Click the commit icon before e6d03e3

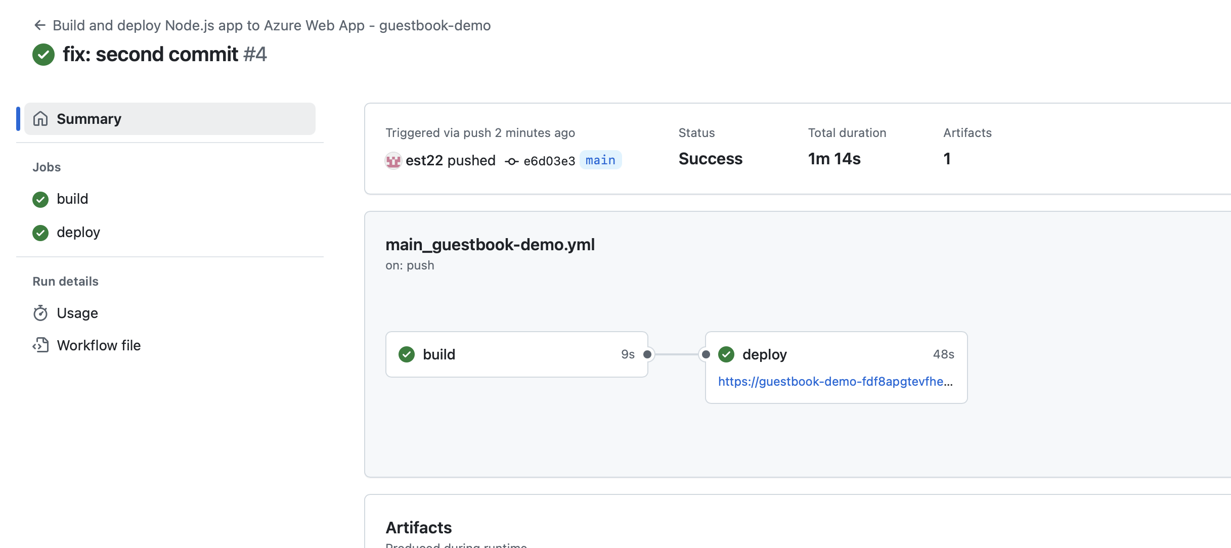coord(512,161)
